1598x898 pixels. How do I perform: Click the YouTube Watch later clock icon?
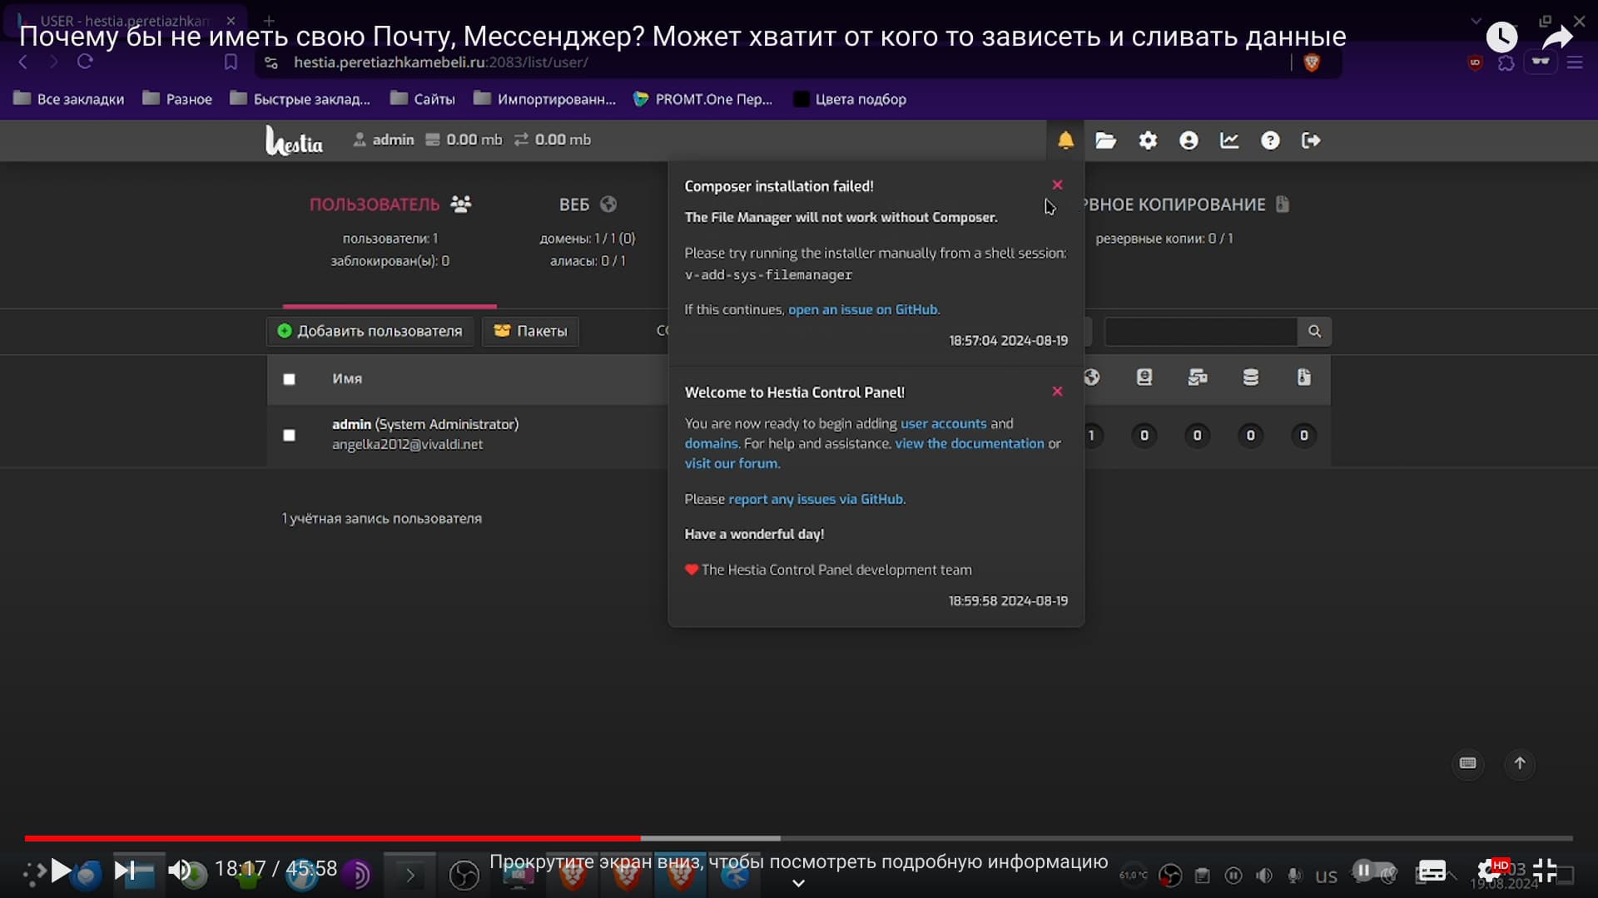(x=1501, y=37)
